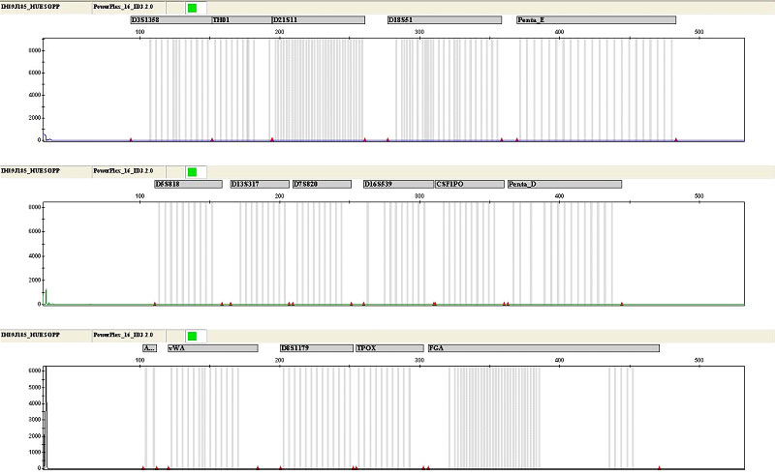Select sample name IH09J105_HUESOPP above D3S1358 plot
This screenshot has height=475, width=775.
(x=31, y=7)
